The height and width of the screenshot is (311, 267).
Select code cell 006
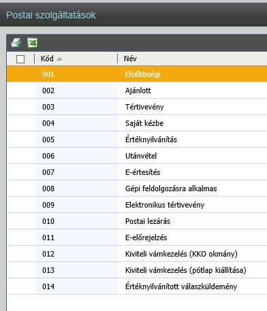pyautogui.click(x=48, y=156)
